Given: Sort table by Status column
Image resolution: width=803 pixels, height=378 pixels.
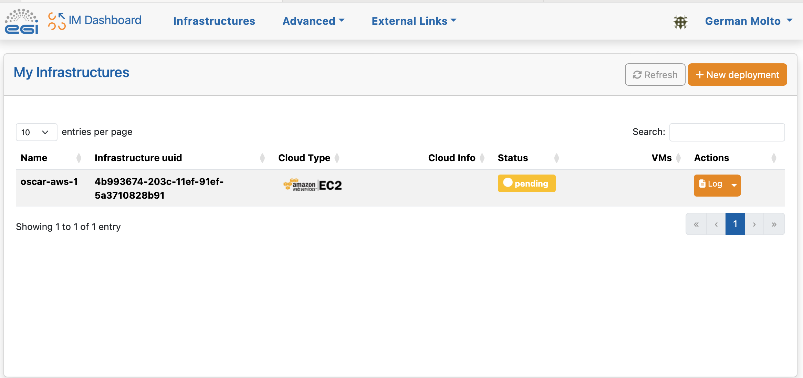Looking at the screenshot, I should (x=512, y=158).
